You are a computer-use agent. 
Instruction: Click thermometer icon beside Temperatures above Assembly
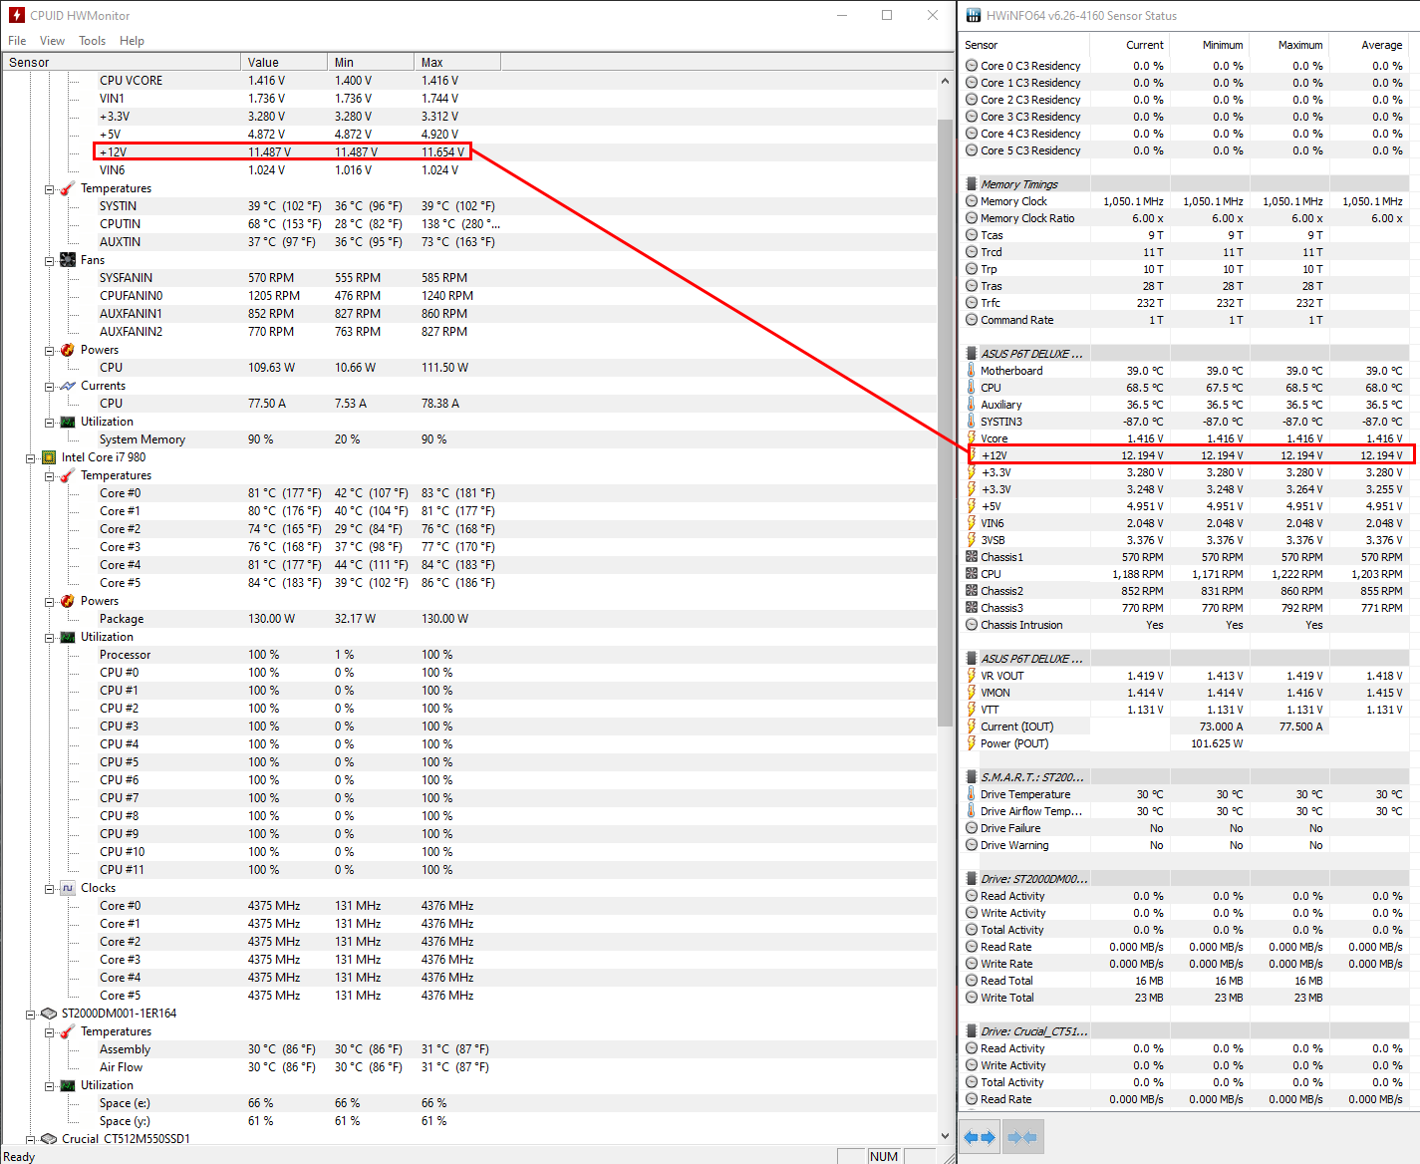68,1031
